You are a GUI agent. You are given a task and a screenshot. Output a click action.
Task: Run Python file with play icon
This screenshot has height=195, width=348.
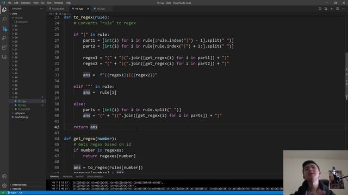[x=332, y=9]
